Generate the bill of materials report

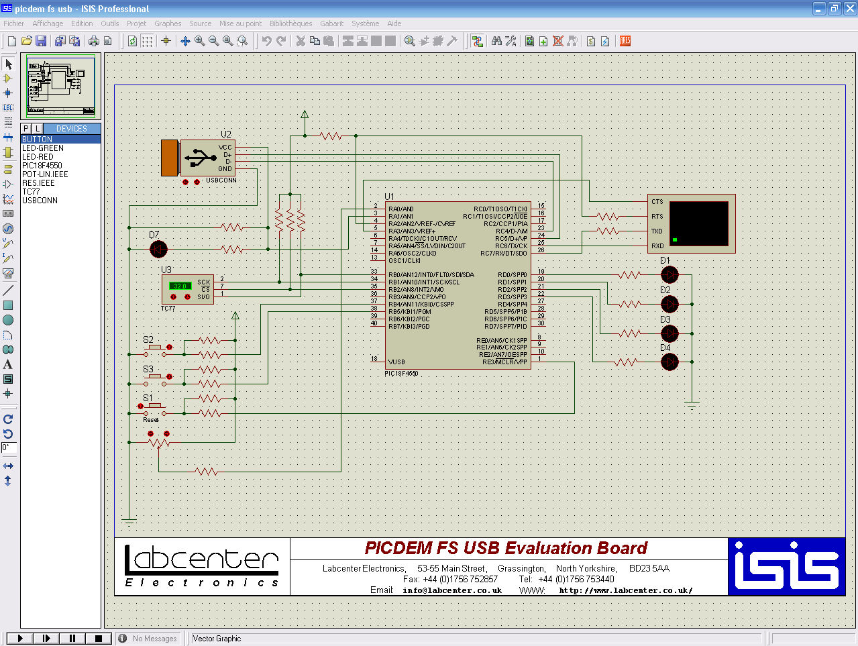point(591,41)
